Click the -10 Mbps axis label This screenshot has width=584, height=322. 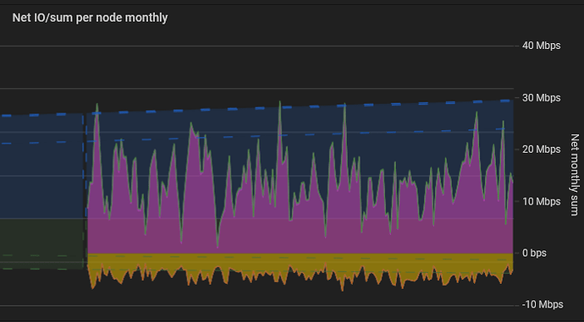[x=543, y=304]
